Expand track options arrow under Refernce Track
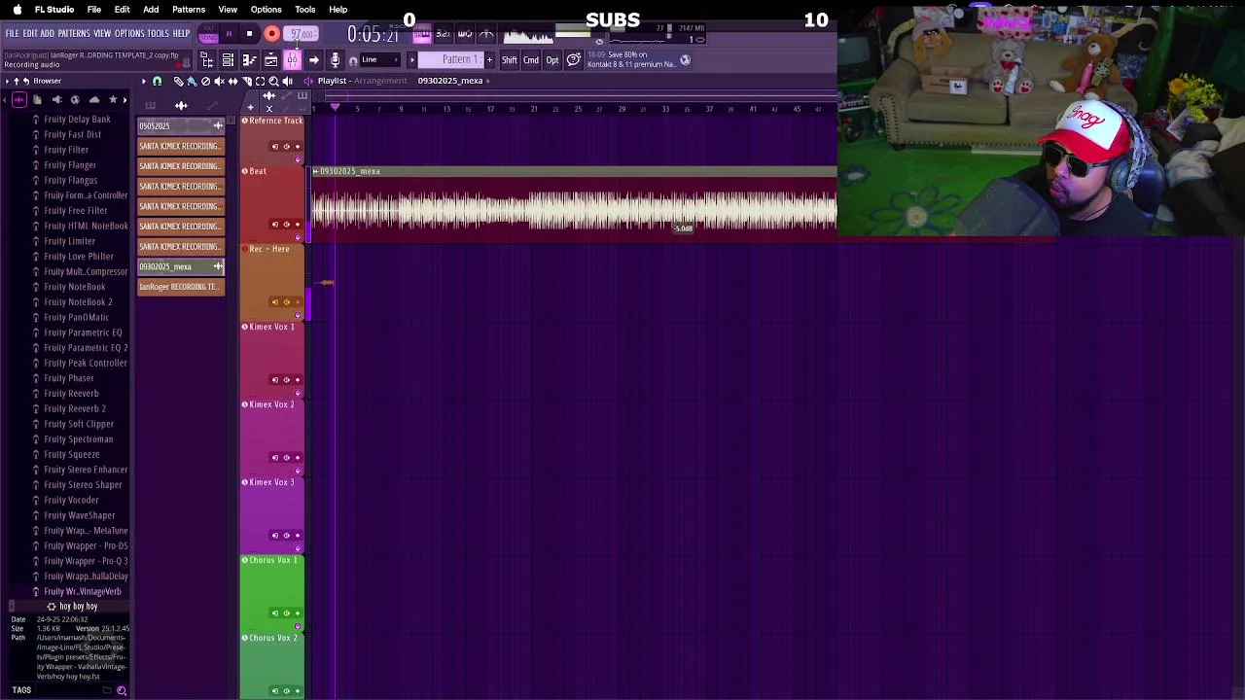The height and width of the screenshot is (700, 1245). click(x=298, y=158)
